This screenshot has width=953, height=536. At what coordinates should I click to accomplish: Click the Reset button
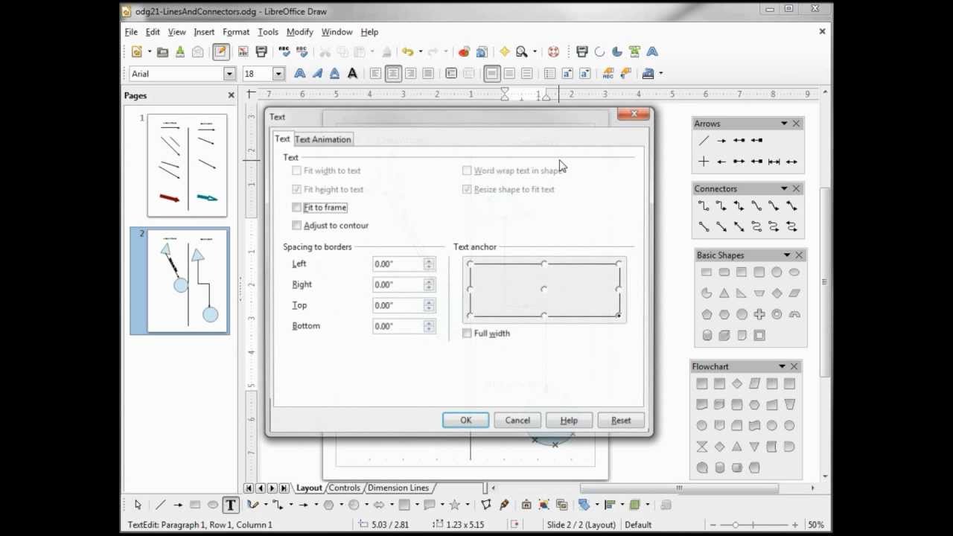click(x=621, y=421)
